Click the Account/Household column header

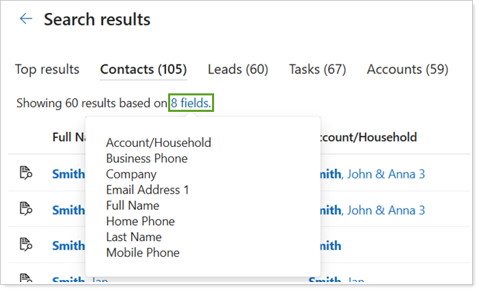[x=367, y=137]
